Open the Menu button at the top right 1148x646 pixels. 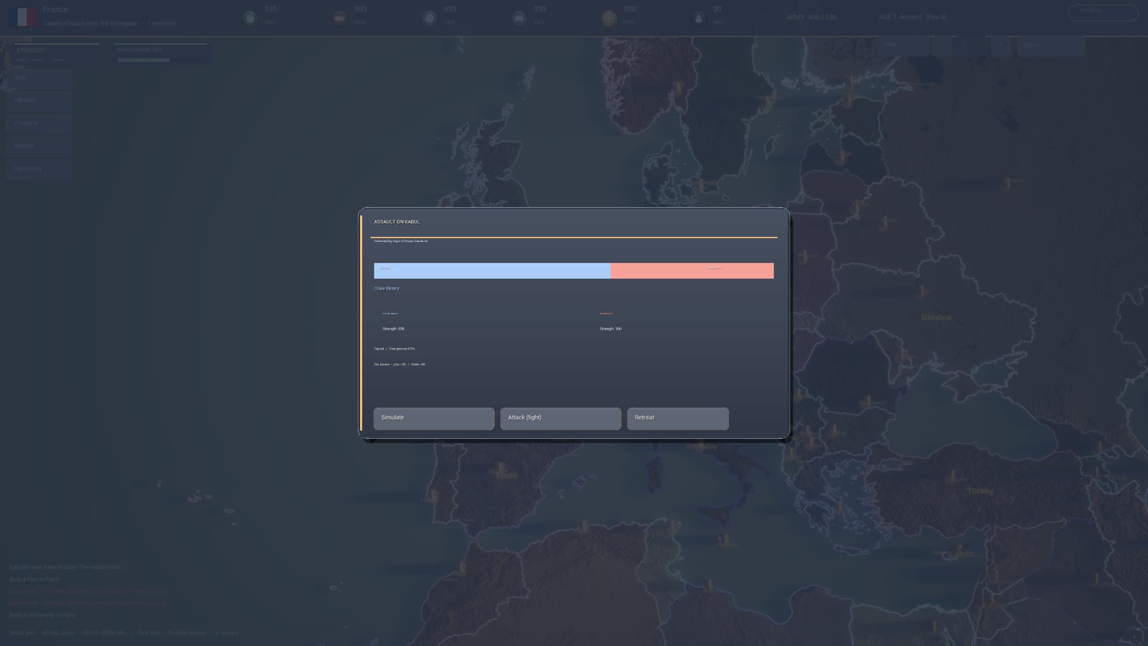[1050, 45]
